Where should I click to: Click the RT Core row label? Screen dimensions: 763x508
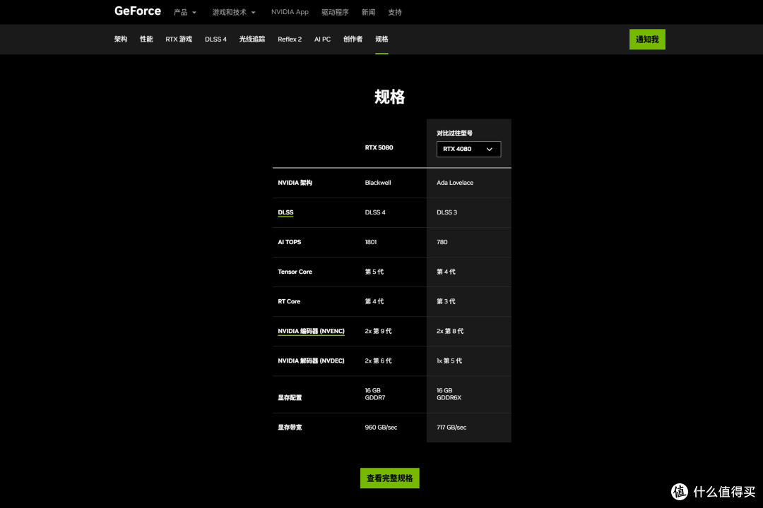288,301
